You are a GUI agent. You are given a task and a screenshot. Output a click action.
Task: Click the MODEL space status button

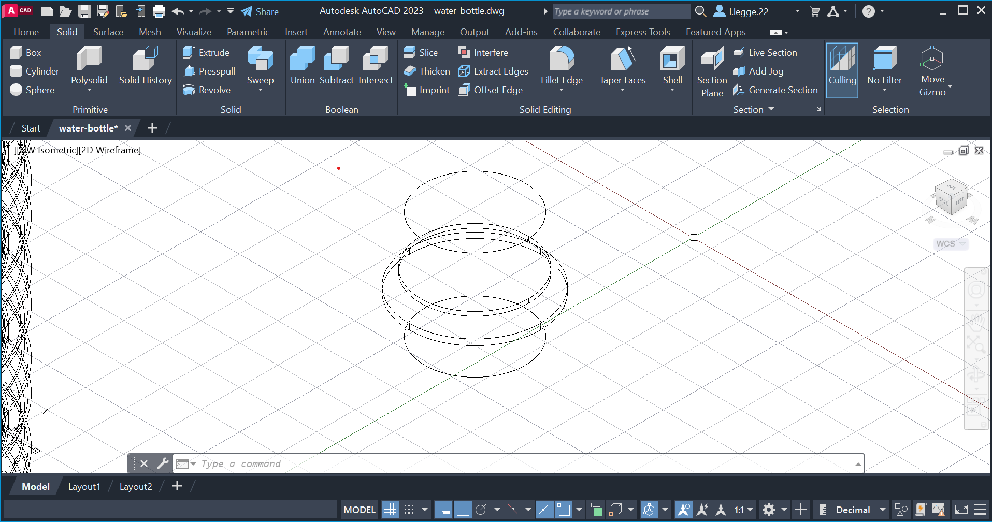point(360,510)
